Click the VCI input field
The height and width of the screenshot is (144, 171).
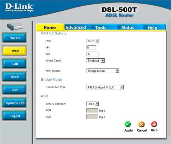[x=93, y=54]
